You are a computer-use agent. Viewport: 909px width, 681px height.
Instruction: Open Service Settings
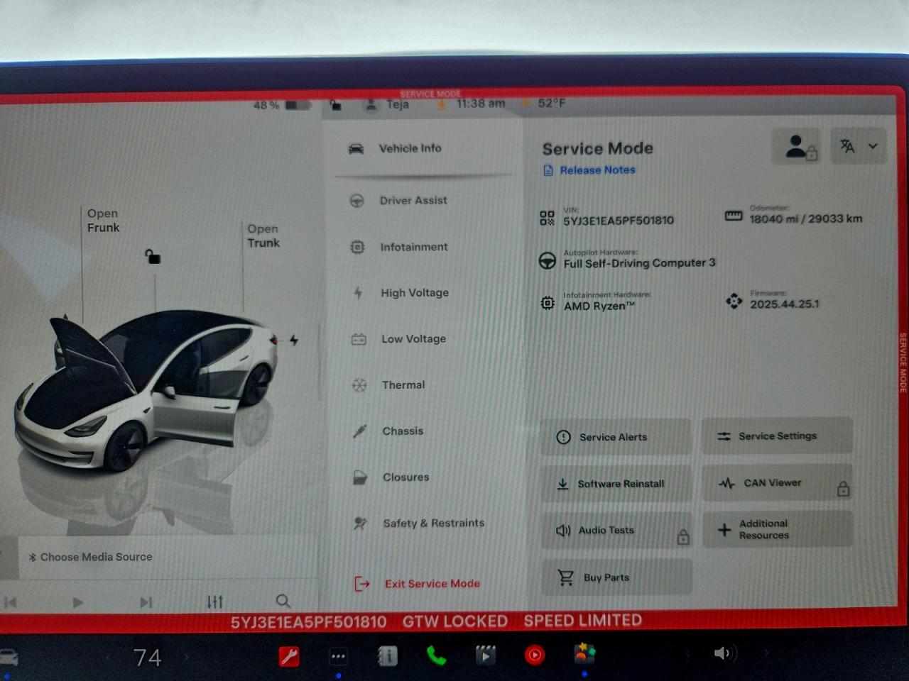click(777, 436)
